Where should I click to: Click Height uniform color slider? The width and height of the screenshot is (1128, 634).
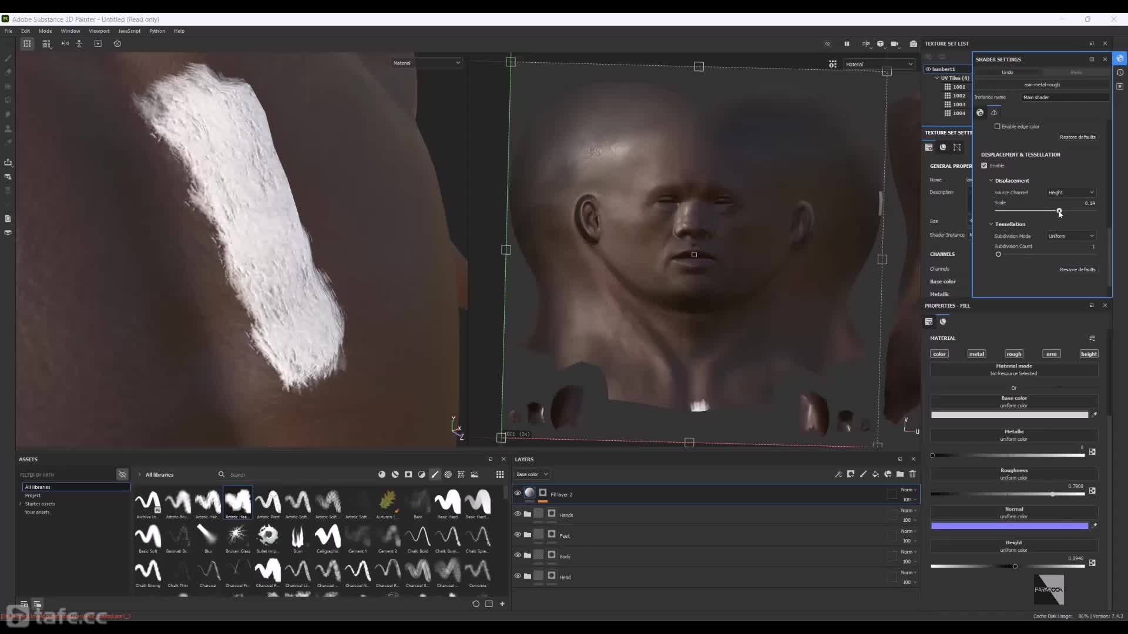tap(1008, 566)
